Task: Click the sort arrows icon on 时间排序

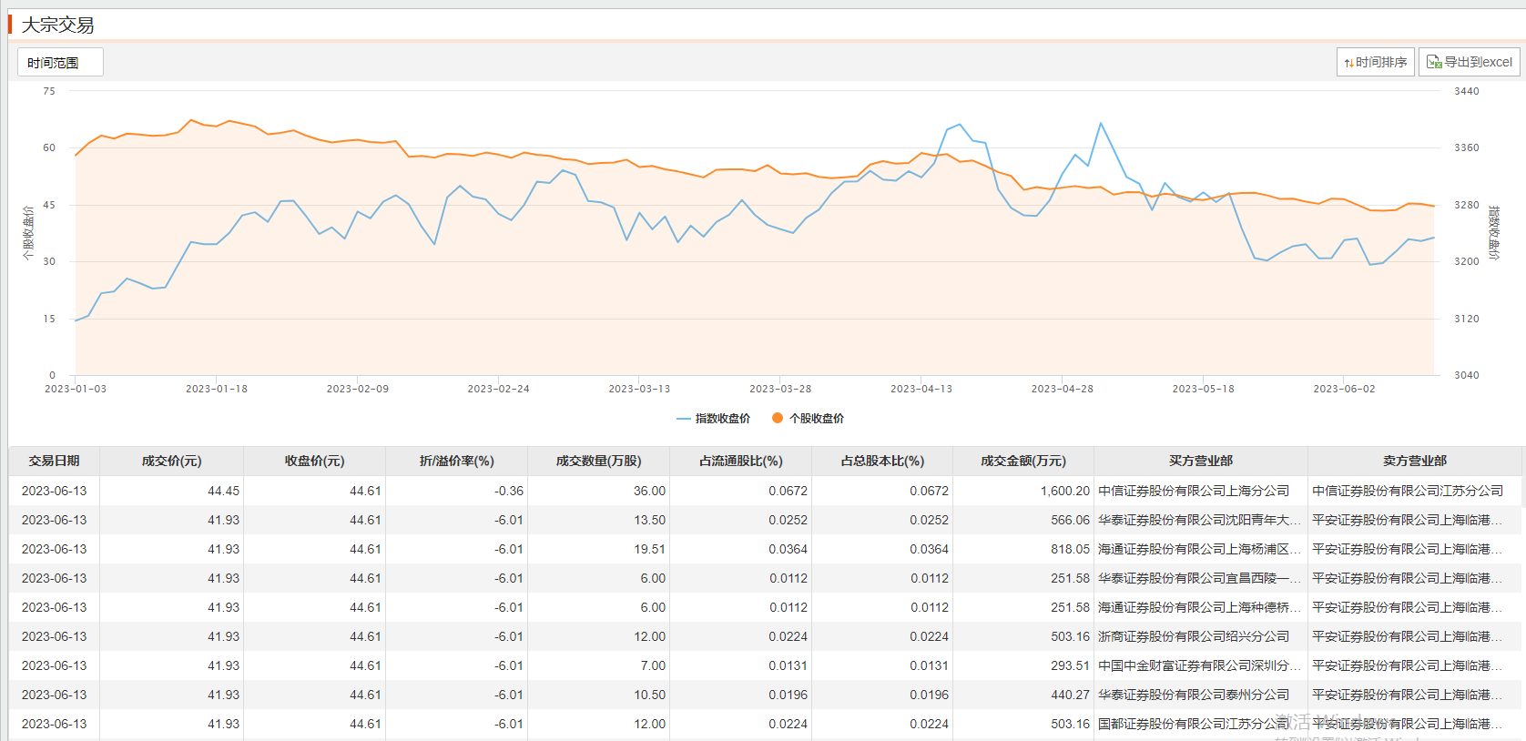Action: click(x=1348, y=63)
